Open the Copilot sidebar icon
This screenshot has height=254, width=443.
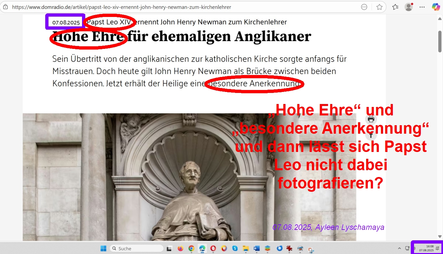click(436, 7)
